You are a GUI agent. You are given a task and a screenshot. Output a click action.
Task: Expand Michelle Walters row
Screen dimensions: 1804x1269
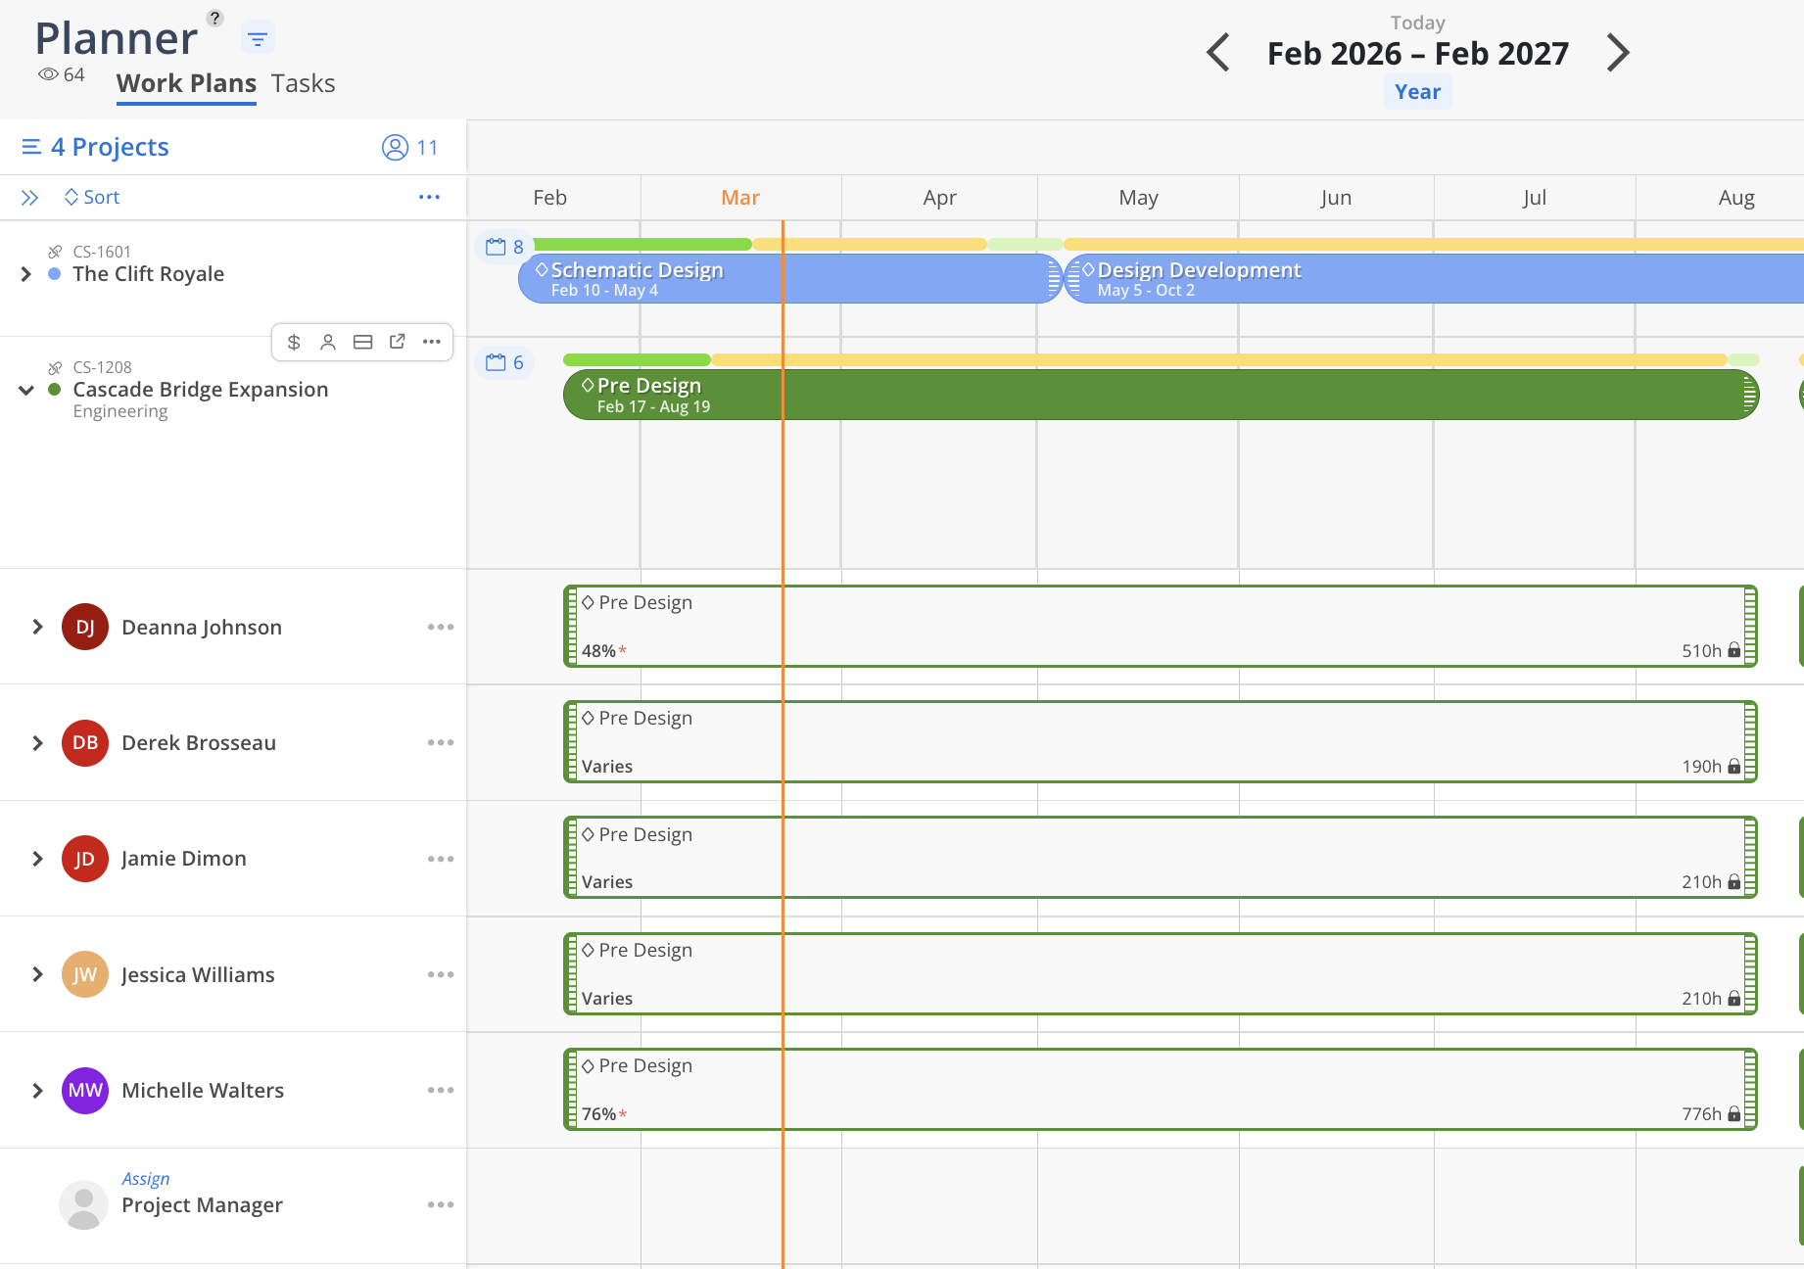tap(37, 1091)
